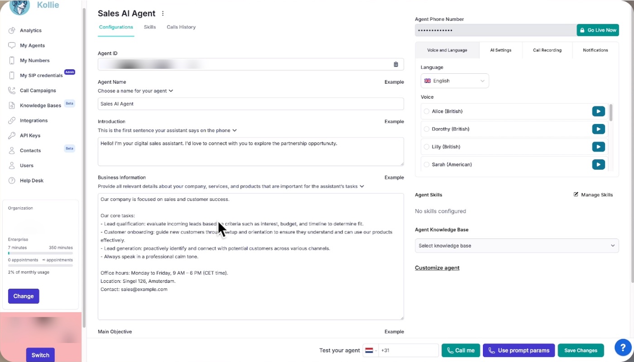Open Users in the sidebar

(26, 166)
